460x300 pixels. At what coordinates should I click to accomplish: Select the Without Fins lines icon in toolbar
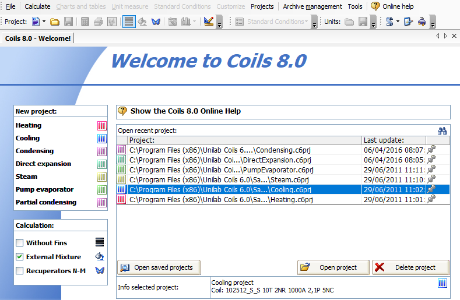click(129, 22)
